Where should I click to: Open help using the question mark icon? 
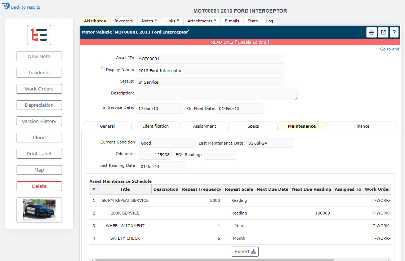click(x=394, y=32)
